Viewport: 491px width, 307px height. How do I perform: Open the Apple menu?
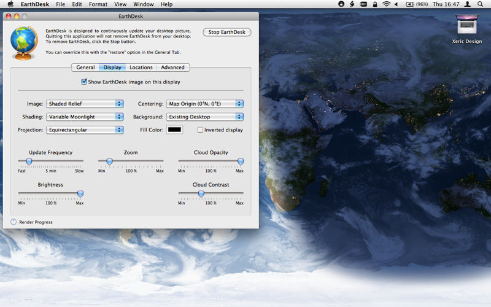click(10, 4)
